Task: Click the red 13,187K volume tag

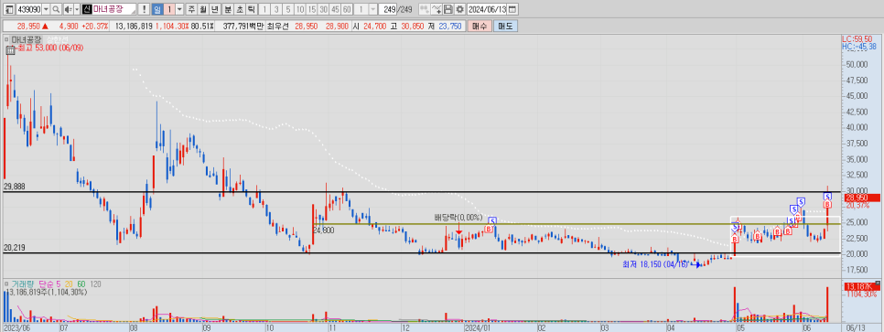Action: [861, 287]
